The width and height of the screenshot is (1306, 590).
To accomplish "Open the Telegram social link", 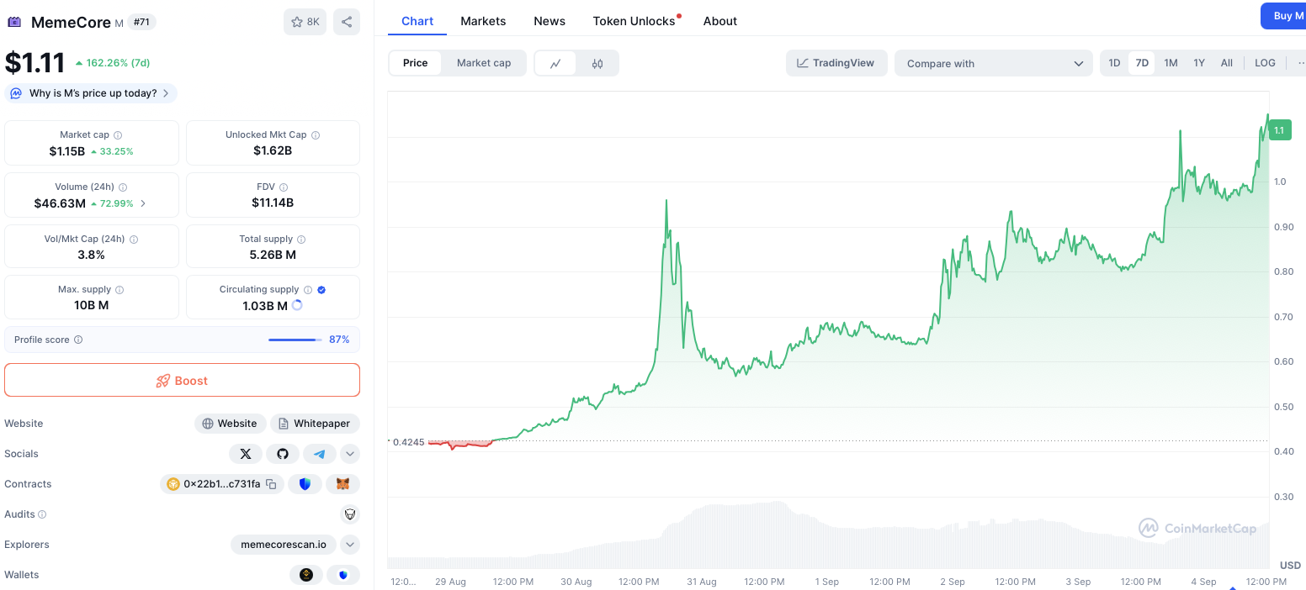I will click(320, 454).
